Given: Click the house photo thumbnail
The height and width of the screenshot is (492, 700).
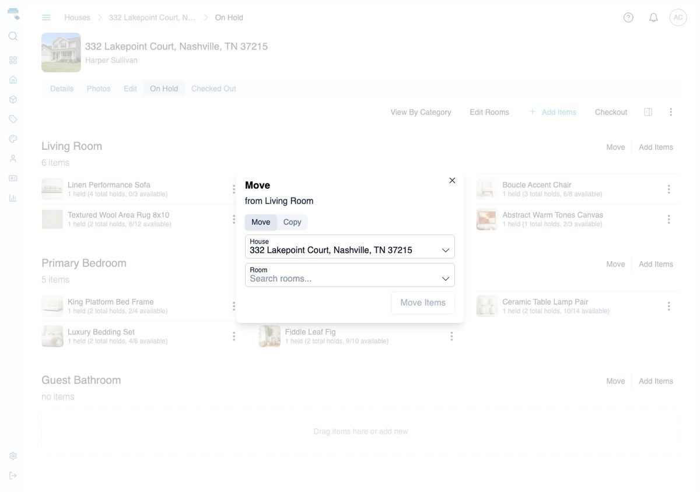Looking at the screenshot, I should tap(61, 52).
